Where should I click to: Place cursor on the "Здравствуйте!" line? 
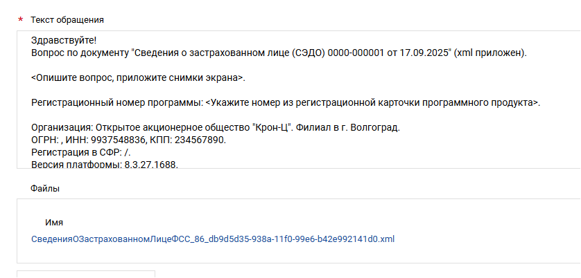coord(64,41)
